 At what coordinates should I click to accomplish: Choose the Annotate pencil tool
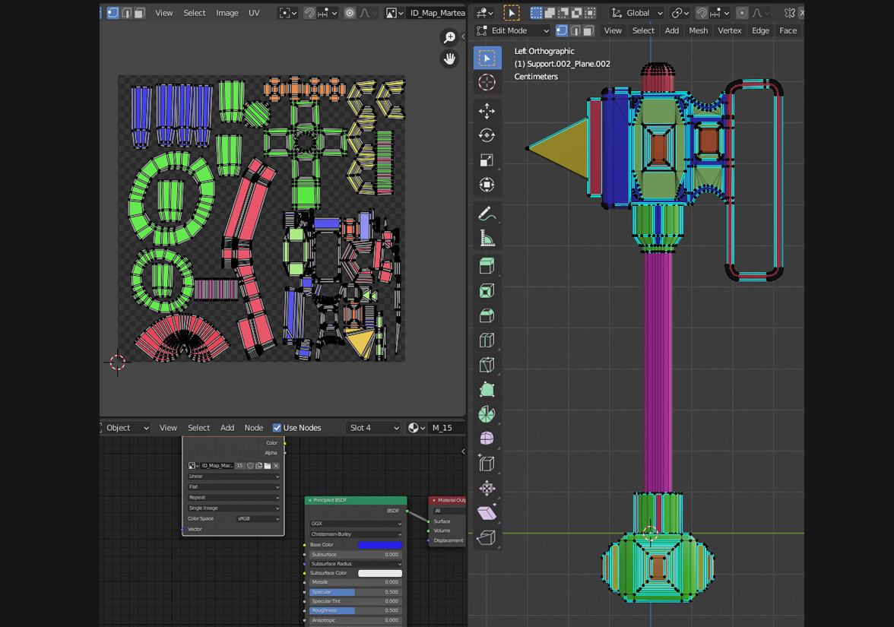(x=487, y=214)
